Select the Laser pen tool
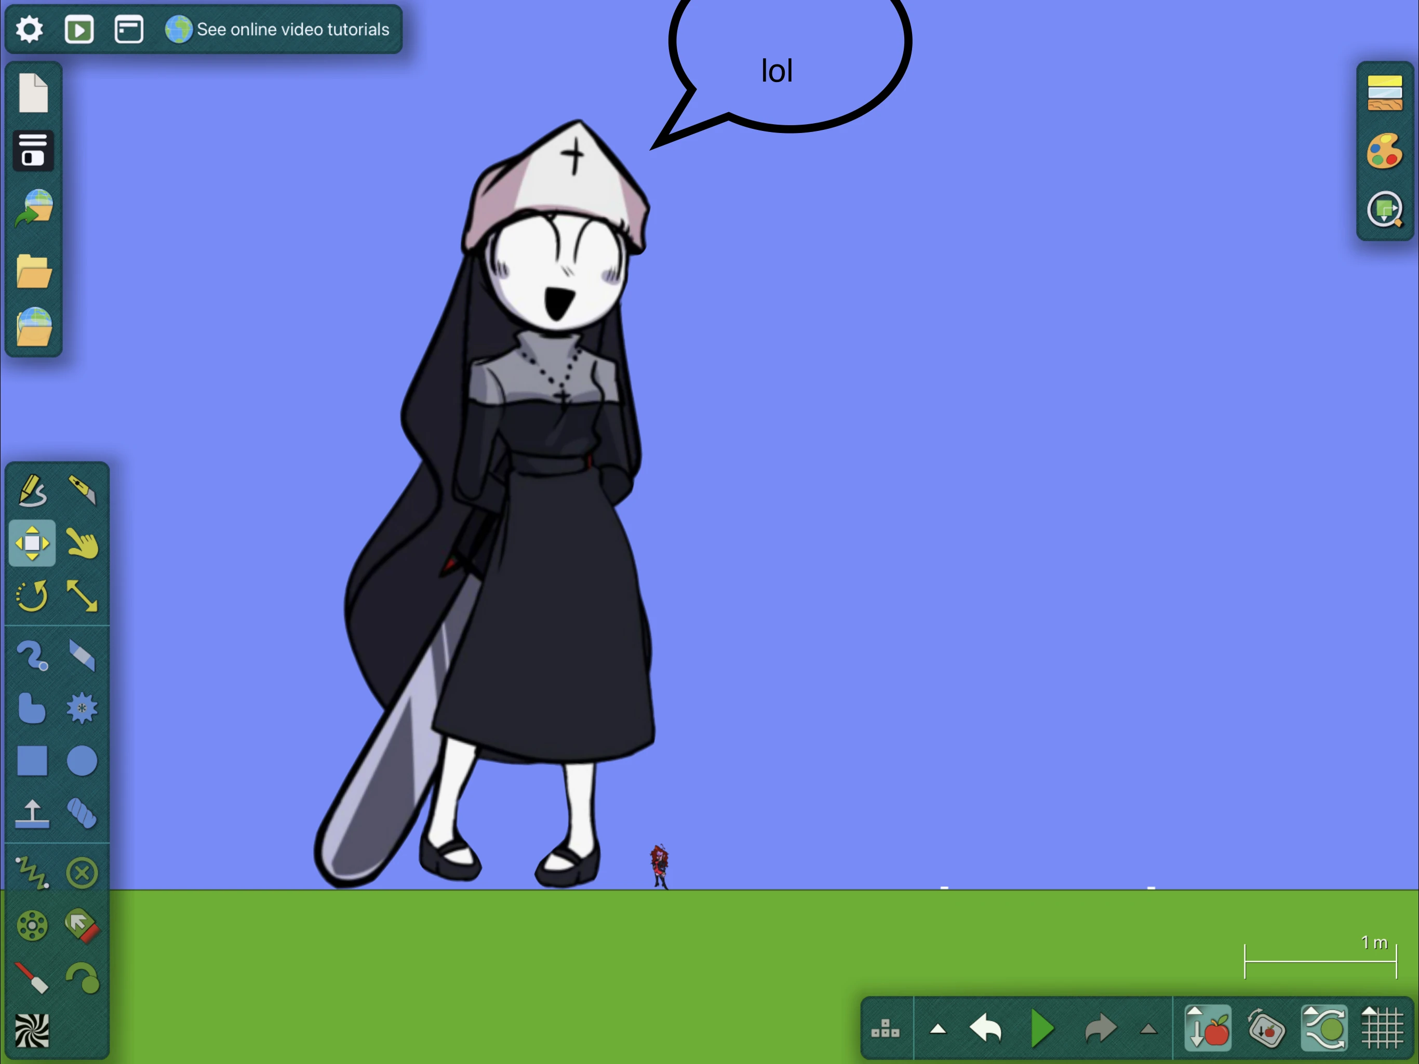Screen dimensions: 1419x1064 [32, 978]
